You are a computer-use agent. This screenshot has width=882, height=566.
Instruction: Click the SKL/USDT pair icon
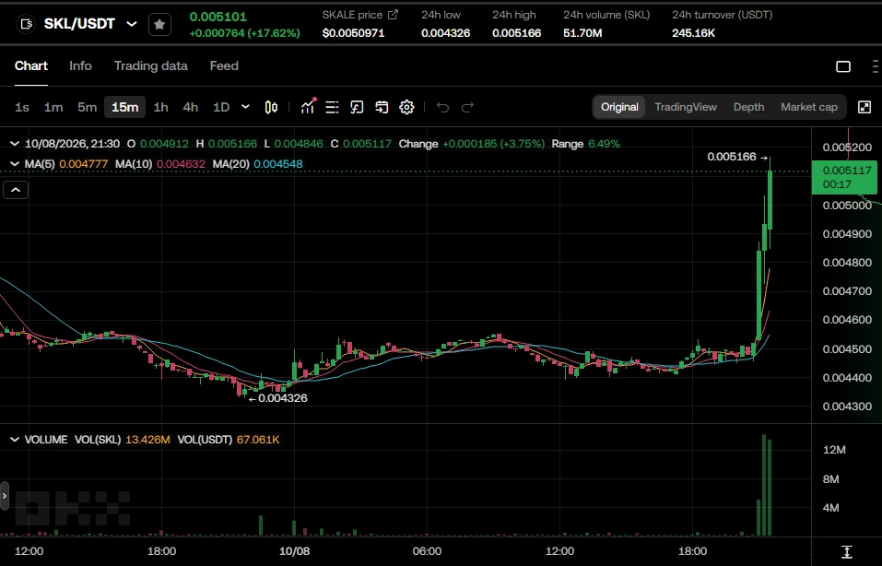[26, 24]
